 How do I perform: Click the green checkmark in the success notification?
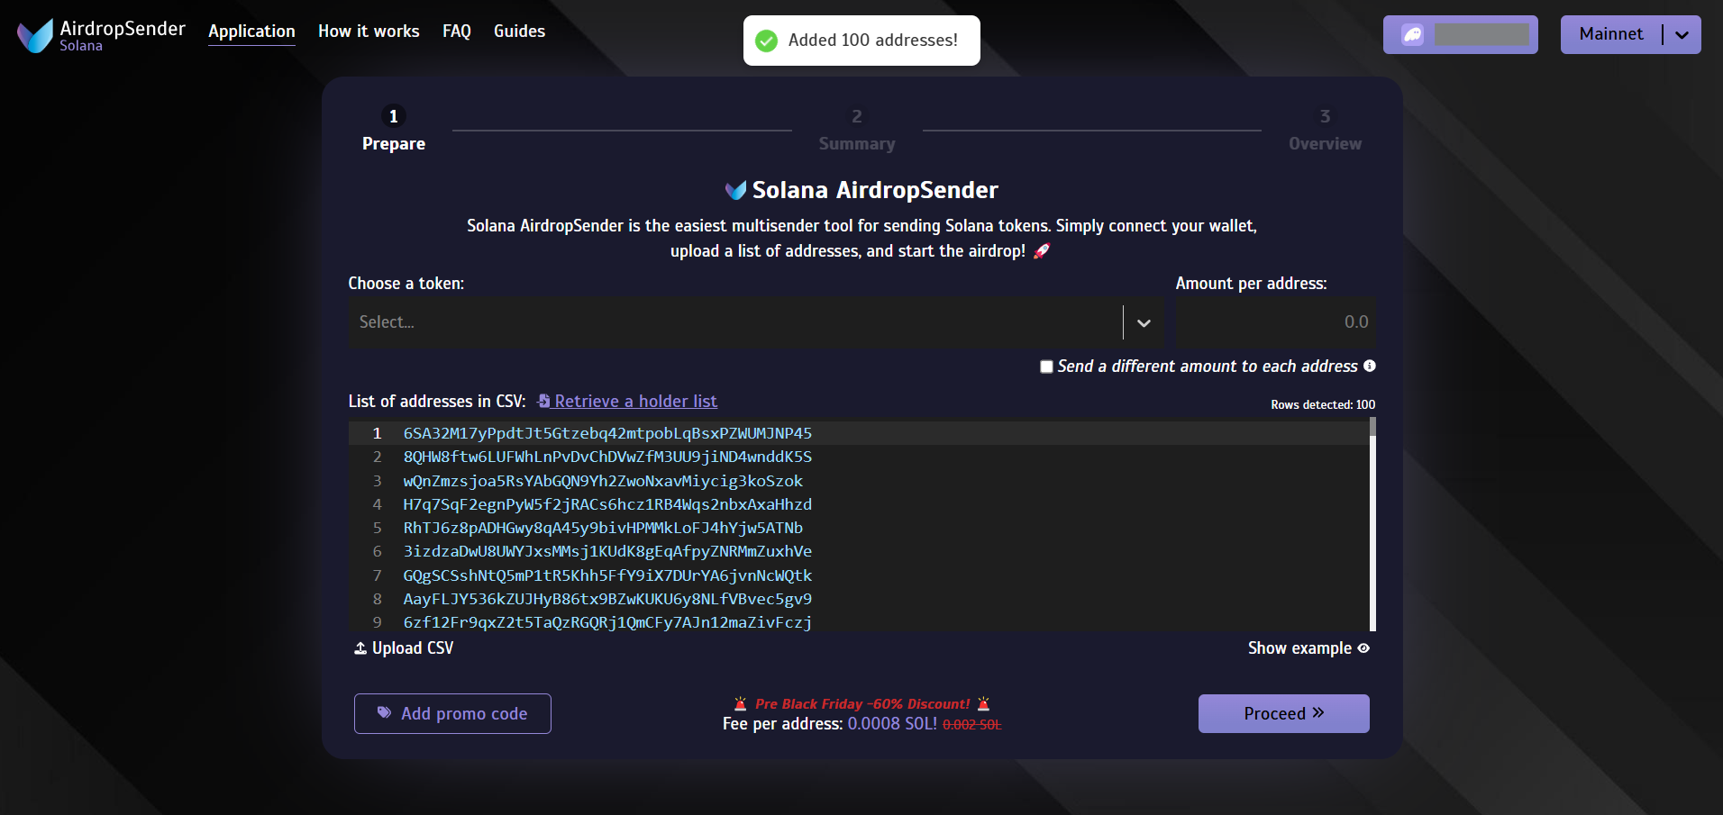pos(767,41)
